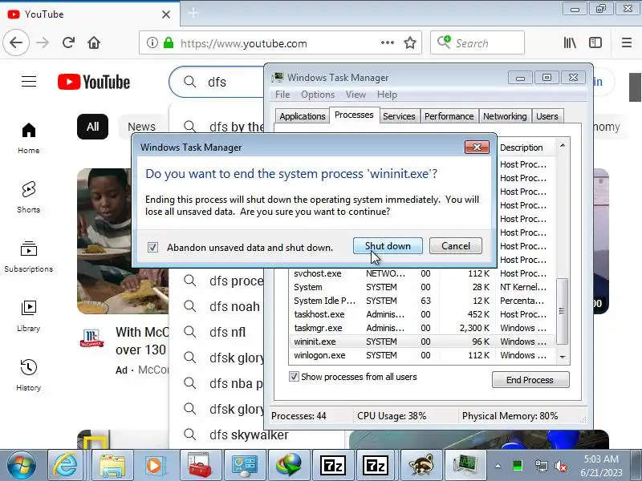Open Windows Explorer folder on taskbar
Image resolution: width=642 pixels, height=481 pixels.
pyautogui.click(x=112, y=466)
